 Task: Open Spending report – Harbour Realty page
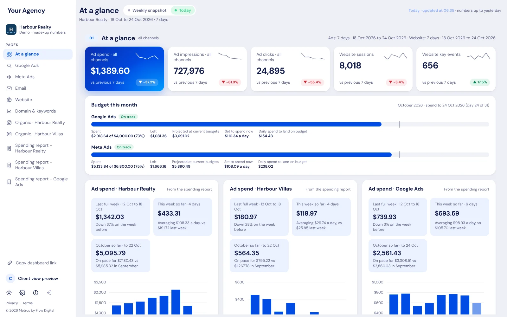click(x=38, y=148)
